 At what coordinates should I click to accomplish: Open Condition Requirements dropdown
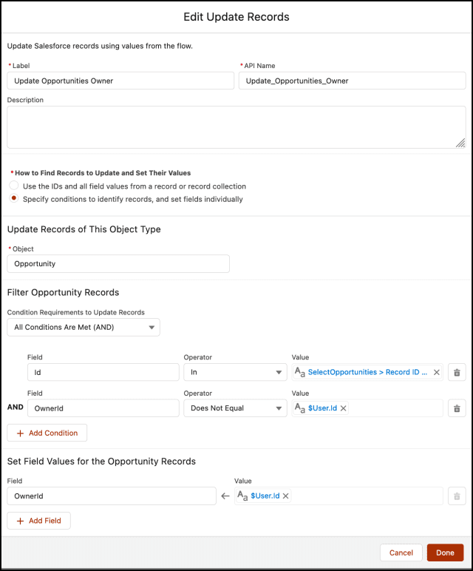[84, 327]
